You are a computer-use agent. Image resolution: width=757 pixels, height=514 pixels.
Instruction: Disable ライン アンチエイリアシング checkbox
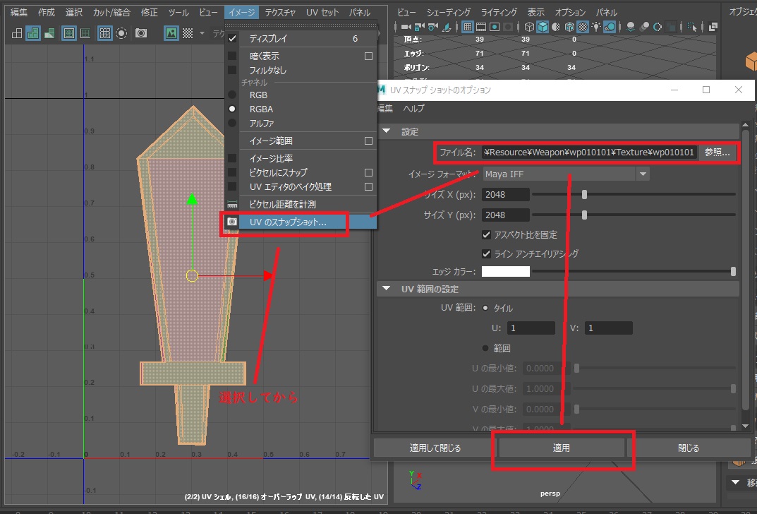click(487, 254)
